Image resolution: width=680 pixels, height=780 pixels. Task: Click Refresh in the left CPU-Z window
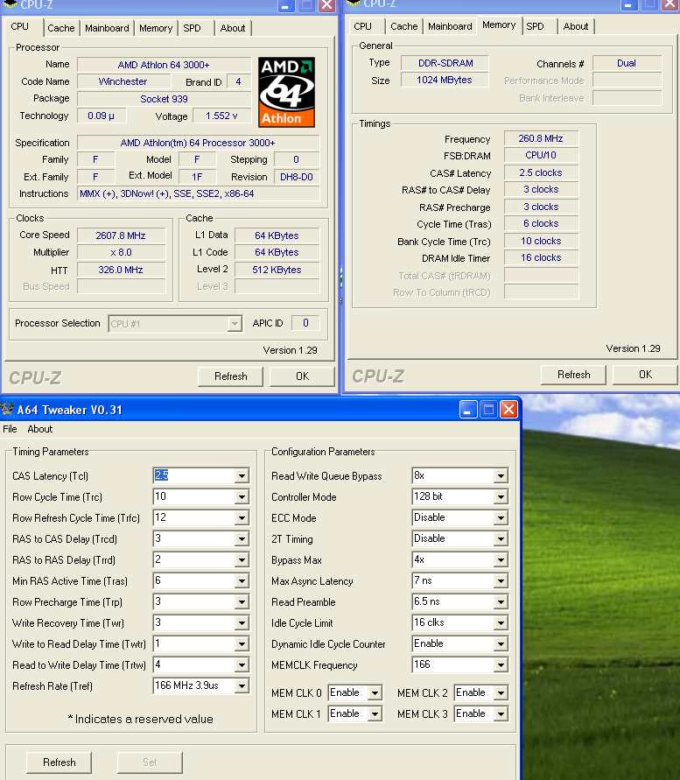click(230, 376)
